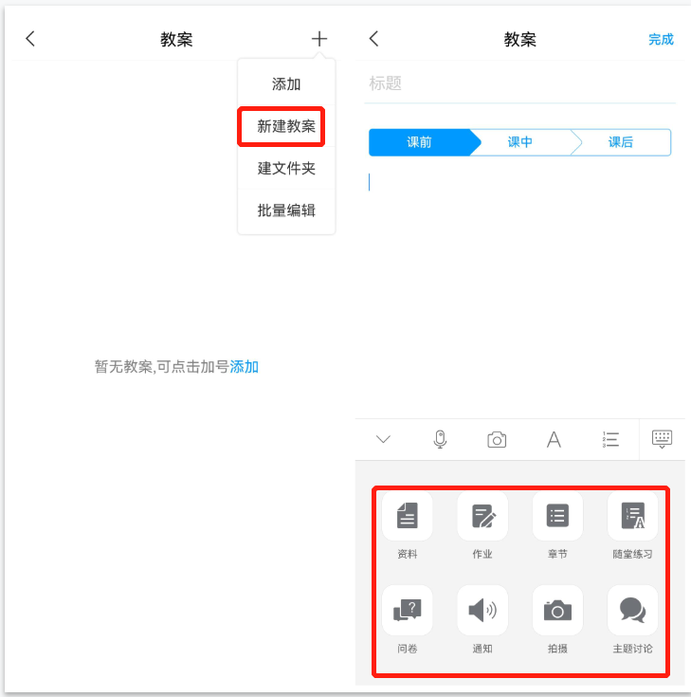Hide the keyboard with keyboard icon
The width and height of the screenshot is (691, 697).
pyautogui.click(x=662, y=439)
